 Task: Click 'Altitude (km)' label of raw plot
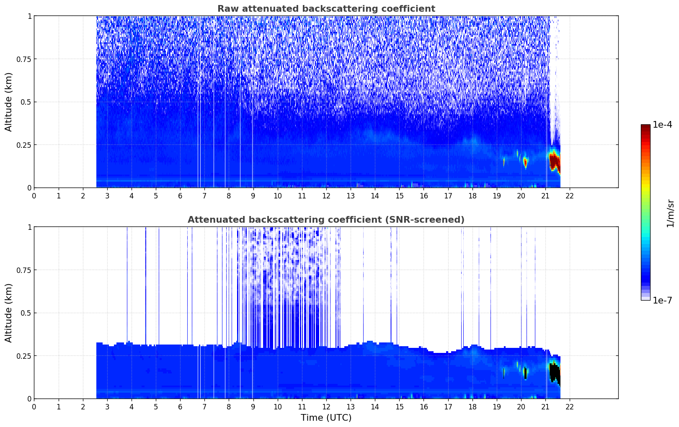9,102
